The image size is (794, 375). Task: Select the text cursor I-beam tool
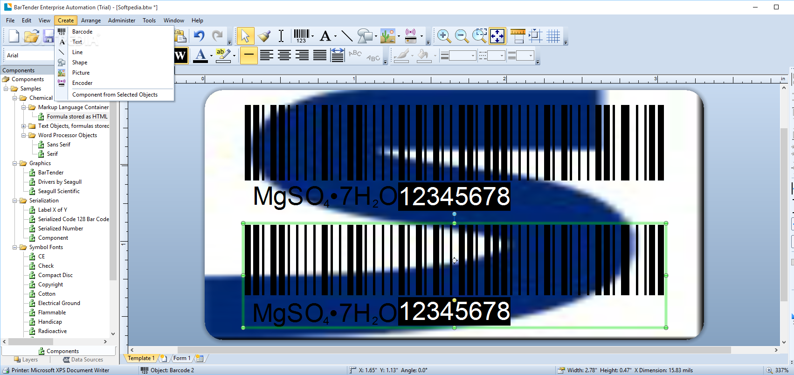click(x=281, y=36)
